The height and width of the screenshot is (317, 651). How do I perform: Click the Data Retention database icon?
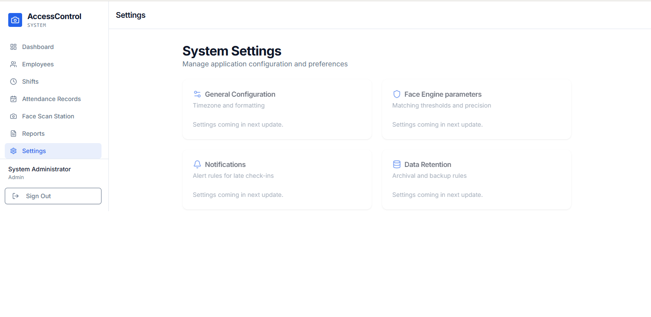397,164
